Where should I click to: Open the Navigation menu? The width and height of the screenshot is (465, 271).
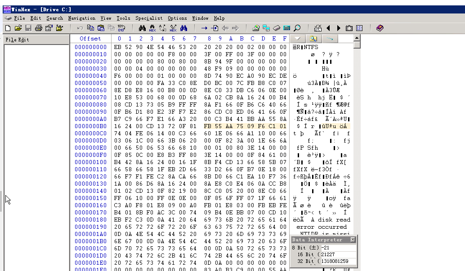81,18
